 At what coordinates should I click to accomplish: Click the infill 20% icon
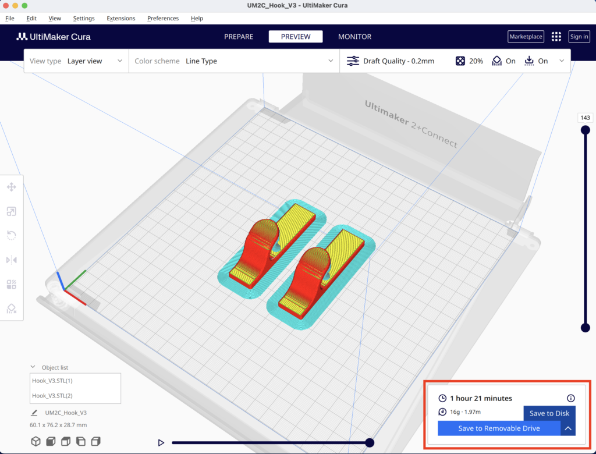460,61
